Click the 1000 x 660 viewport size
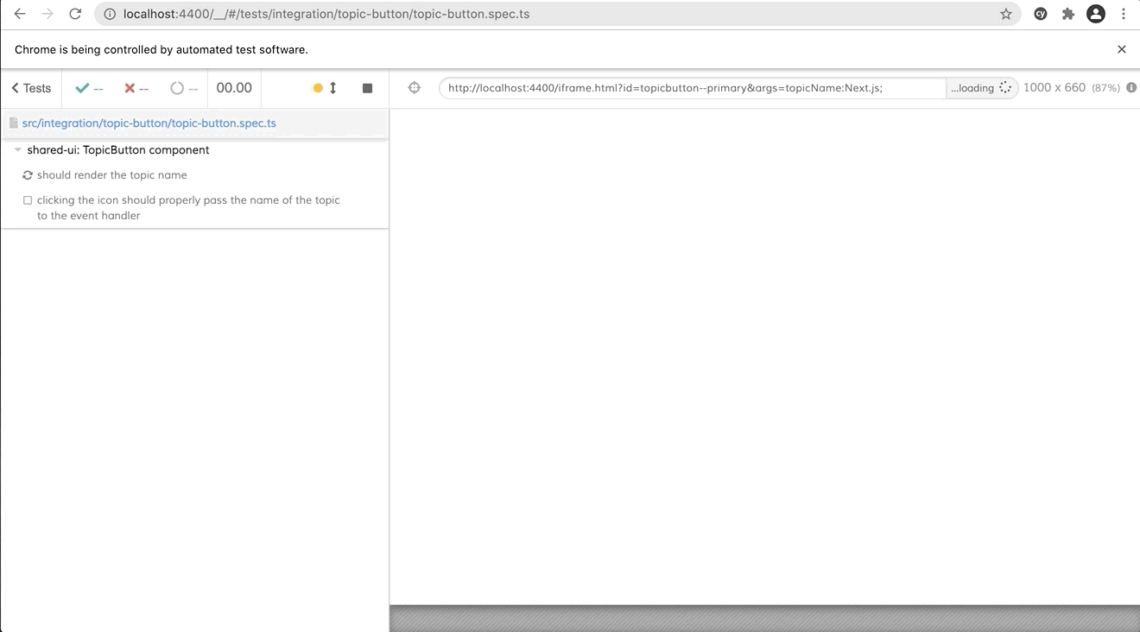1140x632 pixels. tap(1054, 88)
